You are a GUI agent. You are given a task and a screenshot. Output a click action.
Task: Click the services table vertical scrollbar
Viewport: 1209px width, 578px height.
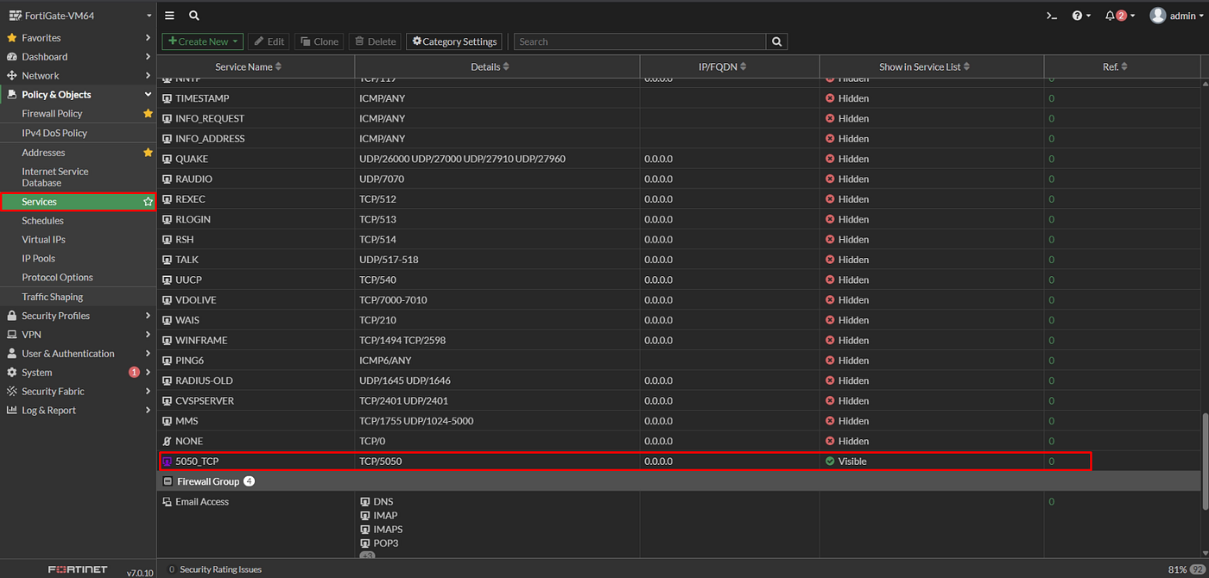coord(1205,462)
